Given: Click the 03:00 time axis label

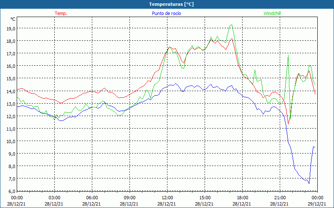Looking at the screenshot, I should click(54, 198).
